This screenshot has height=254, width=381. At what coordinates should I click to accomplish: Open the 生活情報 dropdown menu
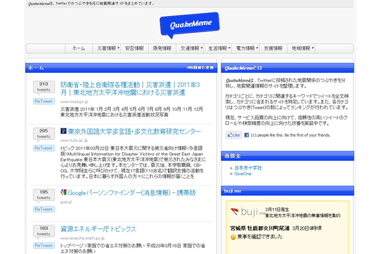219,48
